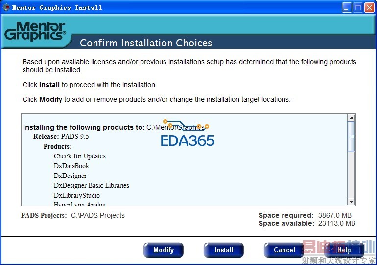Click the 'C:\PADS Projects' path text

click(98, 215)
